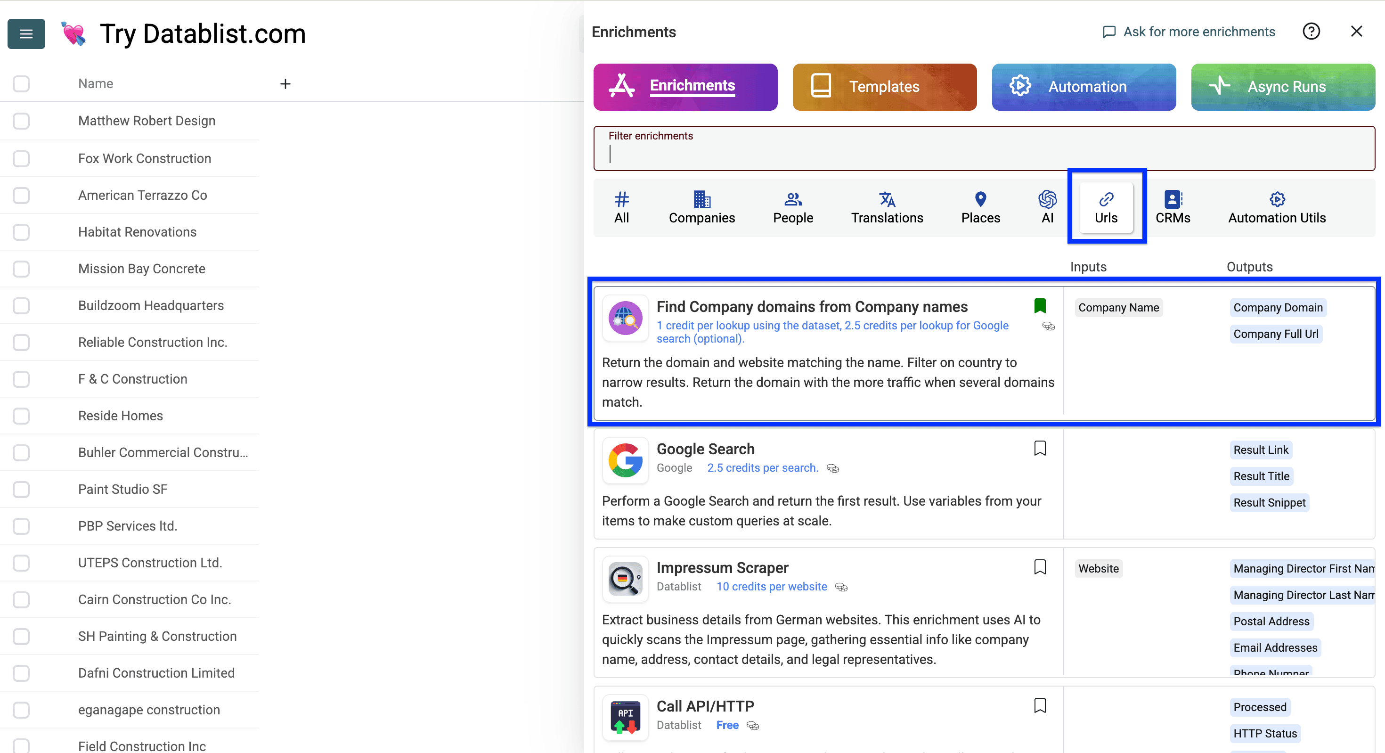Select the Fox Work Construction checkbox
Screen dimensions: 1385x753
click(21, 159)
